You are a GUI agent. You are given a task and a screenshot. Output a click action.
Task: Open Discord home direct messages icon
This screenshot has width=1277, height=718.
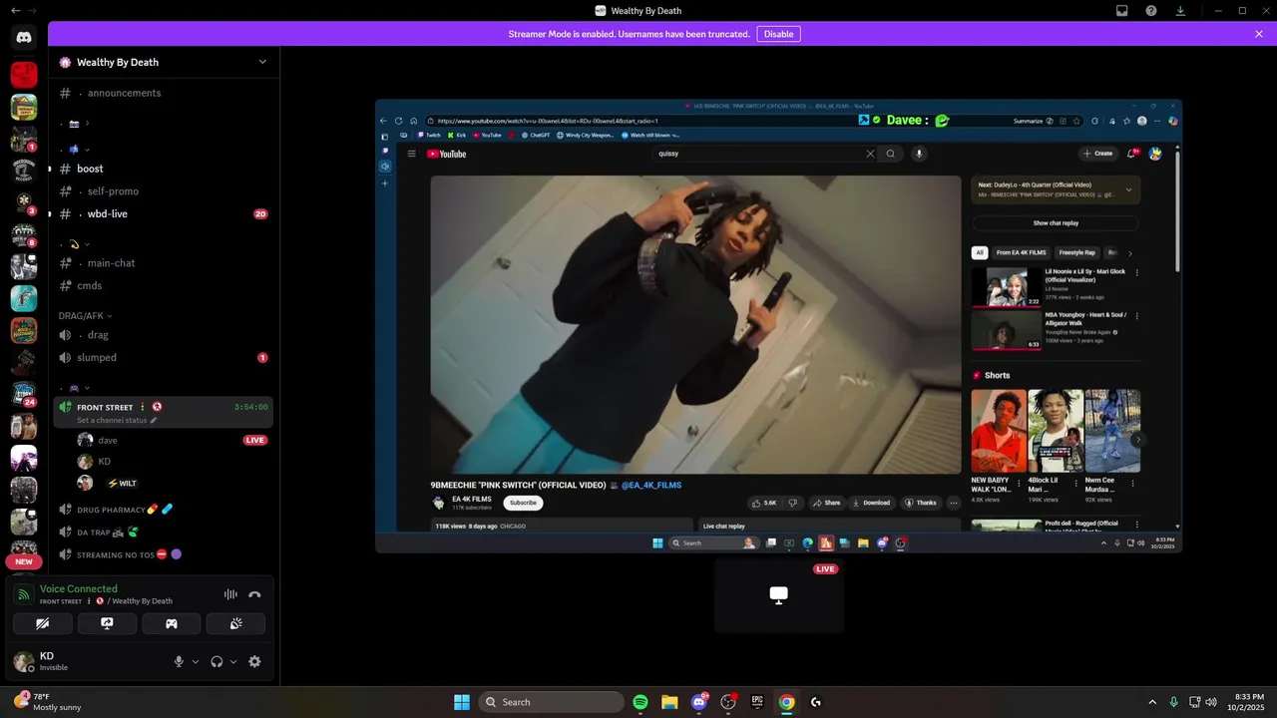point(24,37)
